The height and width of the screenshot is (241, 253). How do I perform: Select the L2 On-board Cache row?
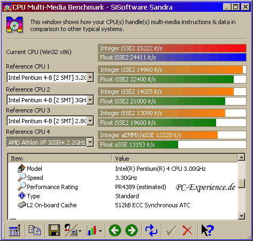(122, 205)
